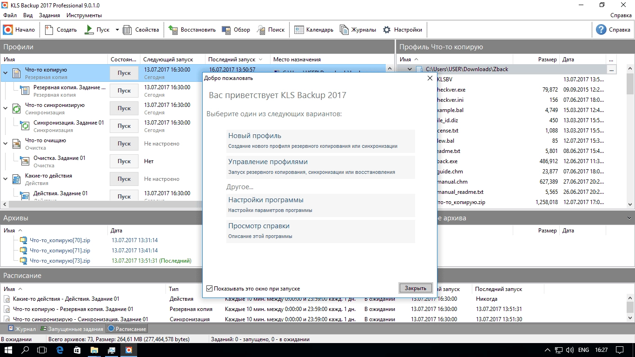Open the Edge browser from the taskbar
Screen dimensions: 635x357
pyautogui.click(x=60, y=350)
